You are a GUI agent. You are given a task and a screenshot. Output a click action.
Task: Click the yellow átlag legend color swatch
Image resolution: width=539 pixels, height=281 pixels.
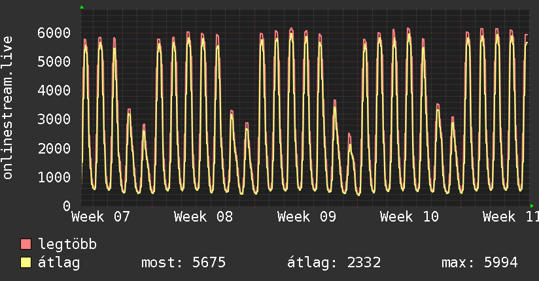[26, 263]
